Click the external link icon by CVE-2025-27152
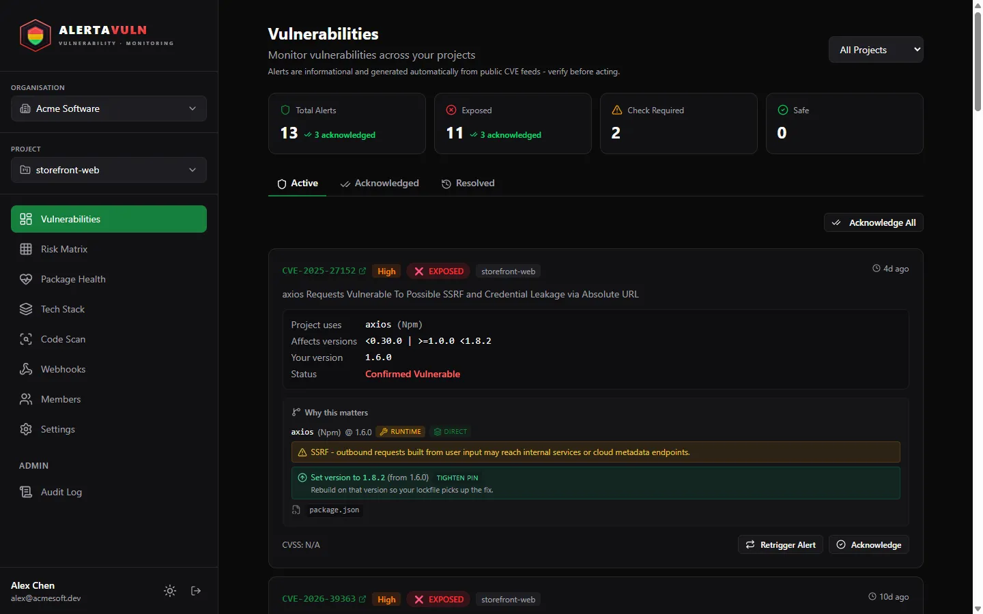The height and width of the screenshot is (614, 983). [362, 271]
